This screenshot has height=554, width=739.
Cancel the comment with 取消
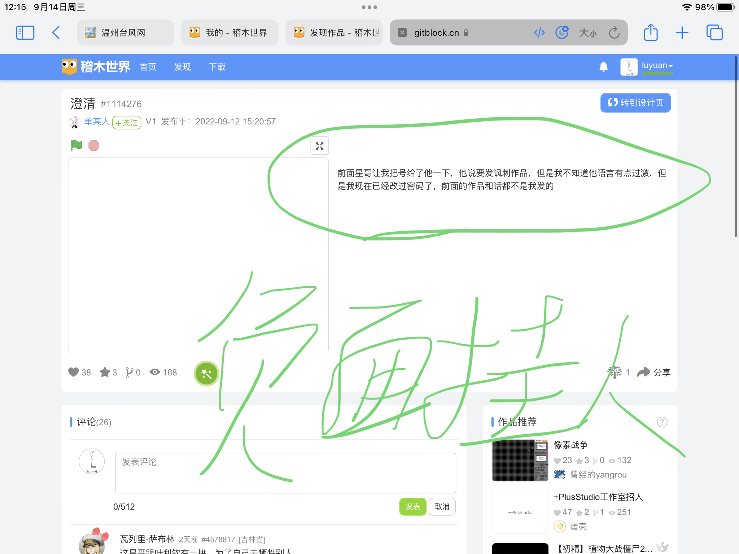click(x=442, y=507)
